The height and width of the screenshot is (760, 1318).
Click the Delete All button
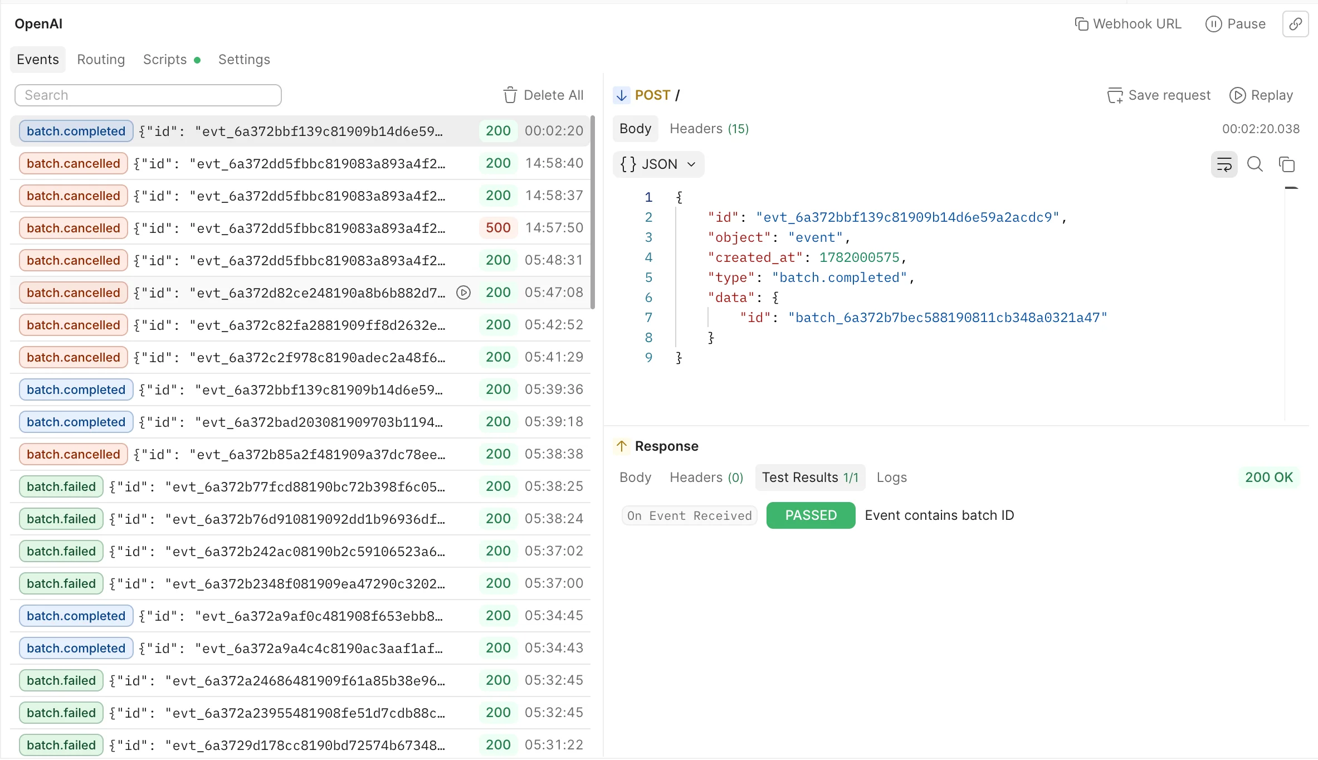(x=544, y=95)
